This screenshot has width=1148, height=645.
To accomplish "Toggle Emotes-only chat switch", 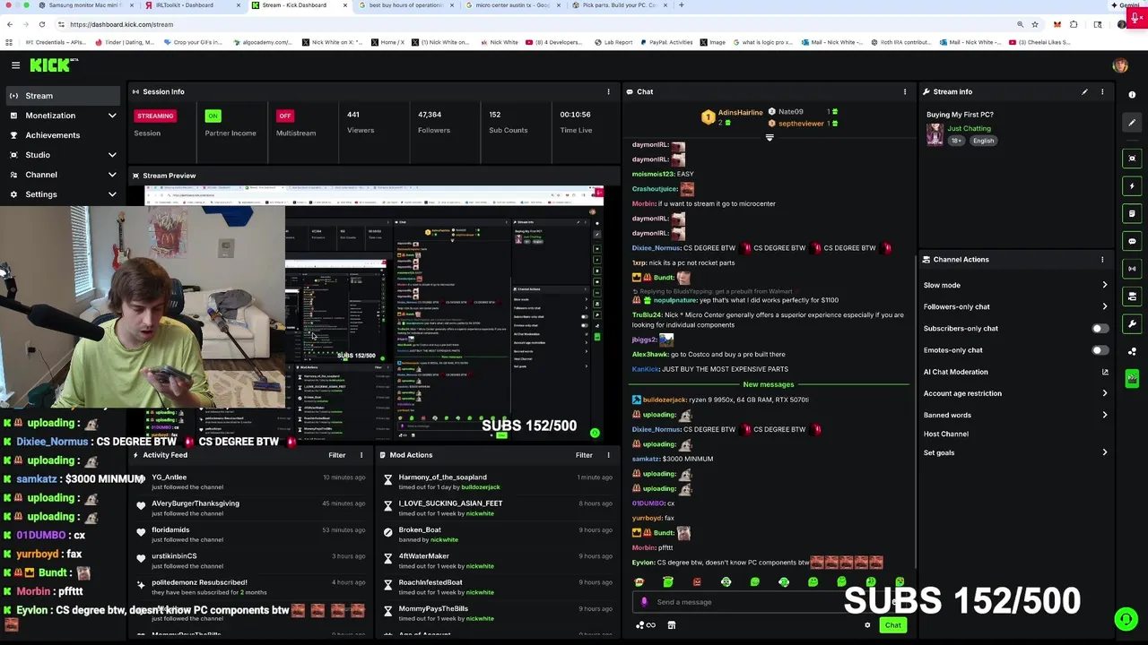I will [x=1099, y=350].
